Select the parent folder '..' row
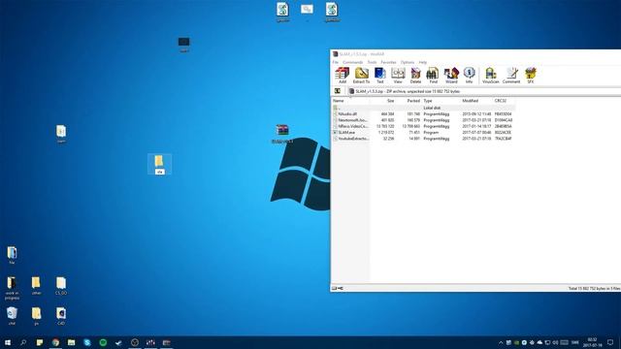The width and height of the screenshot is (621, 349). point(423,108)
